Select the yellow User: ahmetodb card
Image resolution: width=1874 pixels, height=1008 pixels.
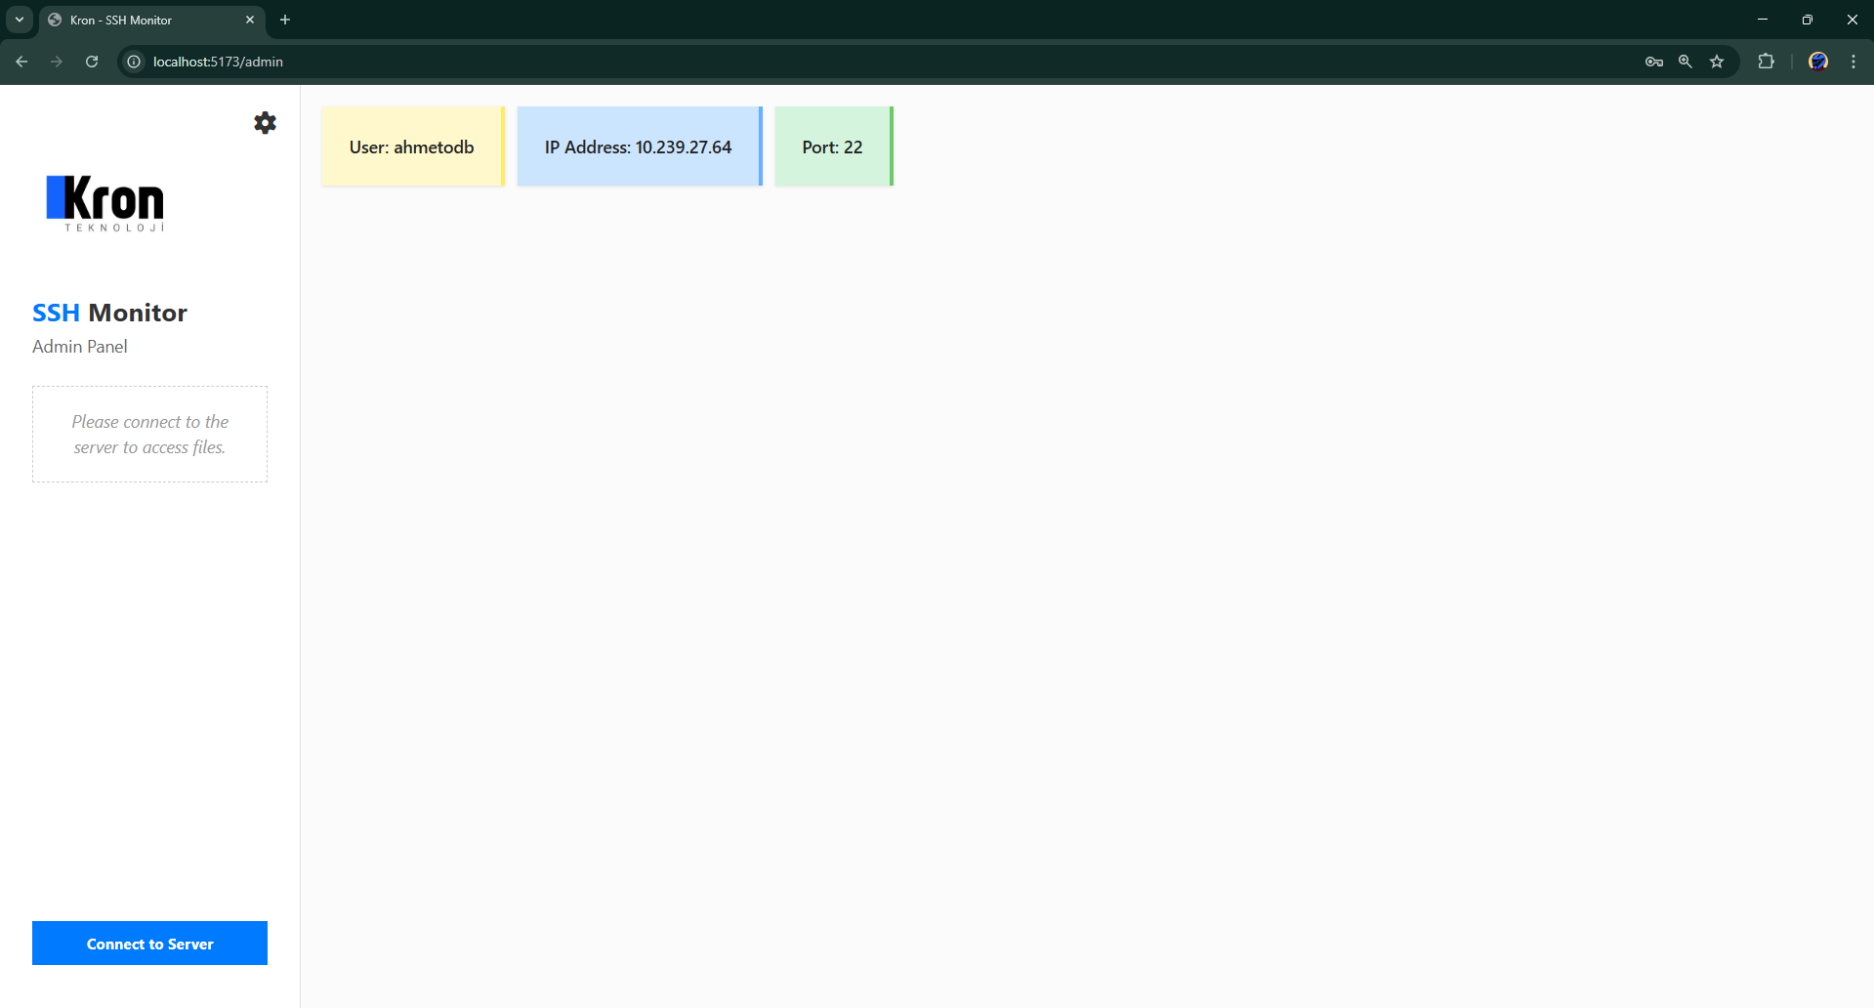[410, 147]
